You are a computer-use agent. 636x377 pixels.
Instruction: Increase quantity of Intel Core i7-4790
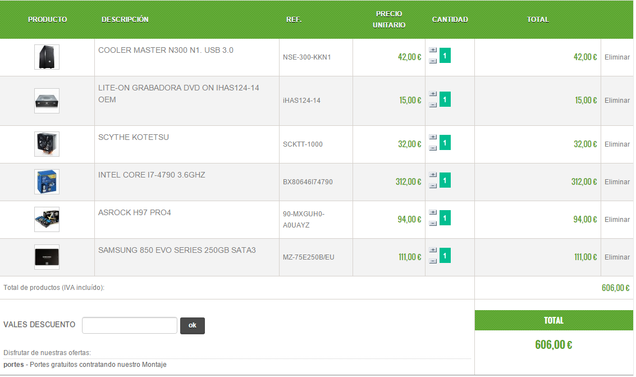click(x=433, y=175)
